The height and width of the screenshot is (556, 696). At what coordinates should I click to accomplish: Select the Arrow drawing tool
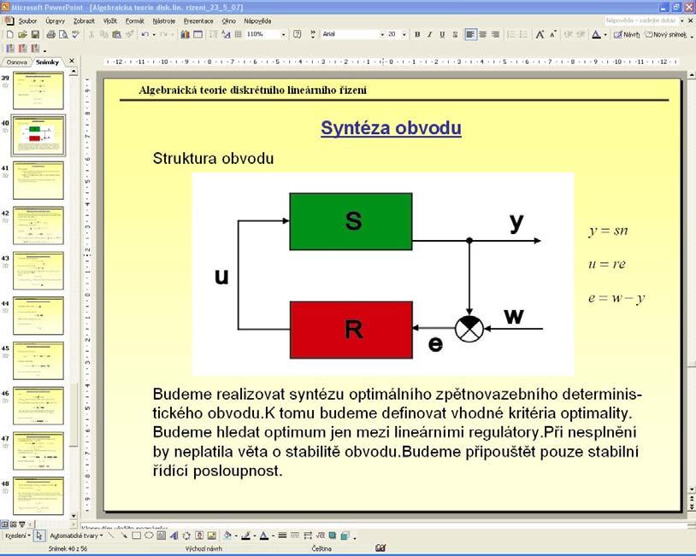click(x=123, y=536)
